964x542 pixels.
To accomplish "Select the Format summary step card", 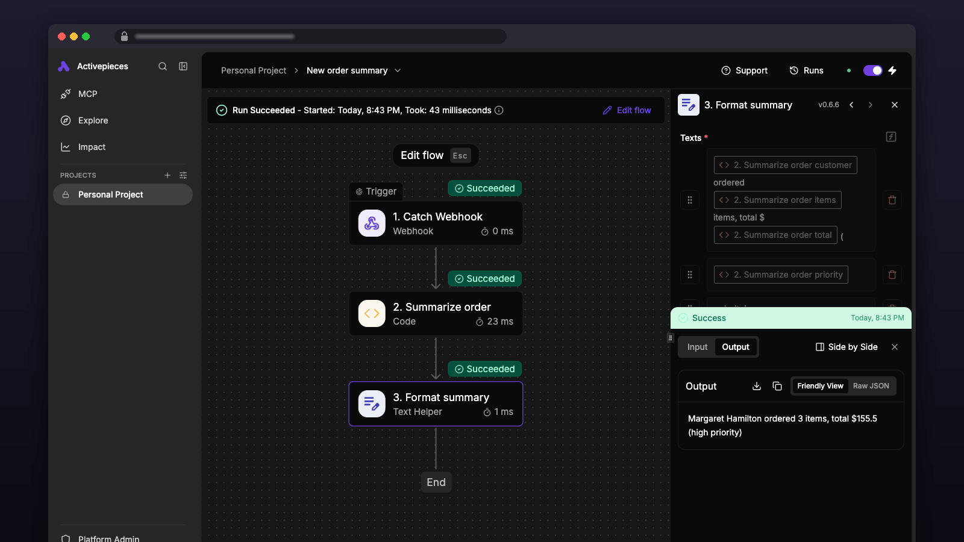I will tap(436, 404).
